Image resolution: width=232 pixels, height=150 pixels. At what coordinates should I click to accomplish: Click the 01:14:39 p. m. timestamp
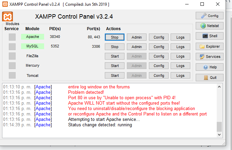(17, 125)
